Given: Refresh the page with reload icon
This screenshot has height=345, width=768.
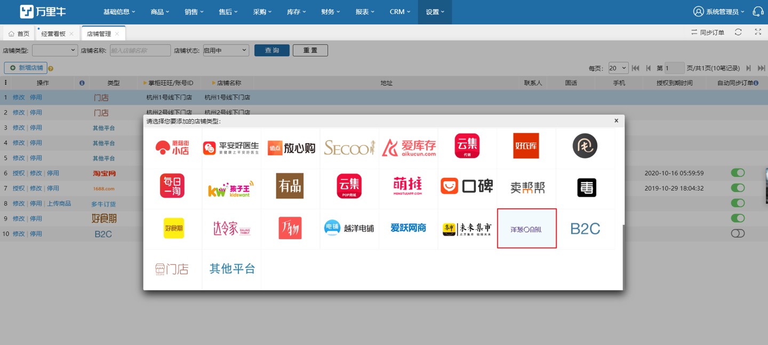Looking at the screenshot, I should 738,32.
